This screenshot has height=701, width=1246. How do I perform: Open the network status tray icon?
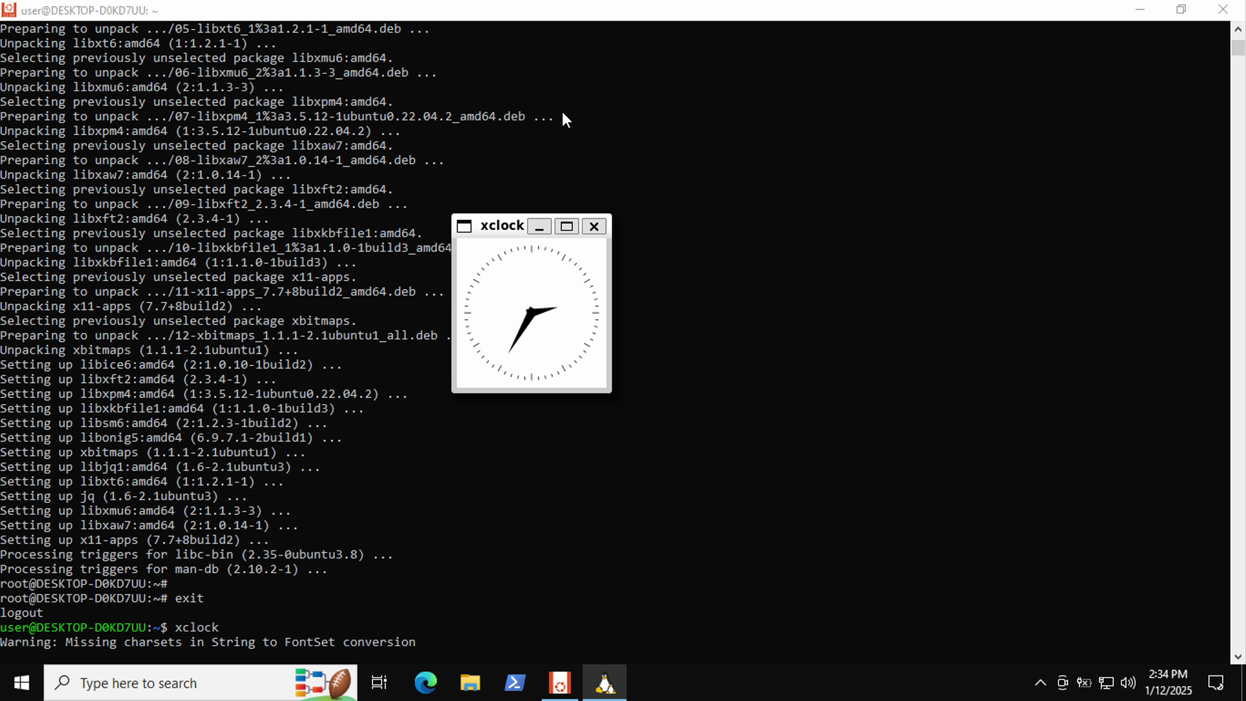point(1106,683)
